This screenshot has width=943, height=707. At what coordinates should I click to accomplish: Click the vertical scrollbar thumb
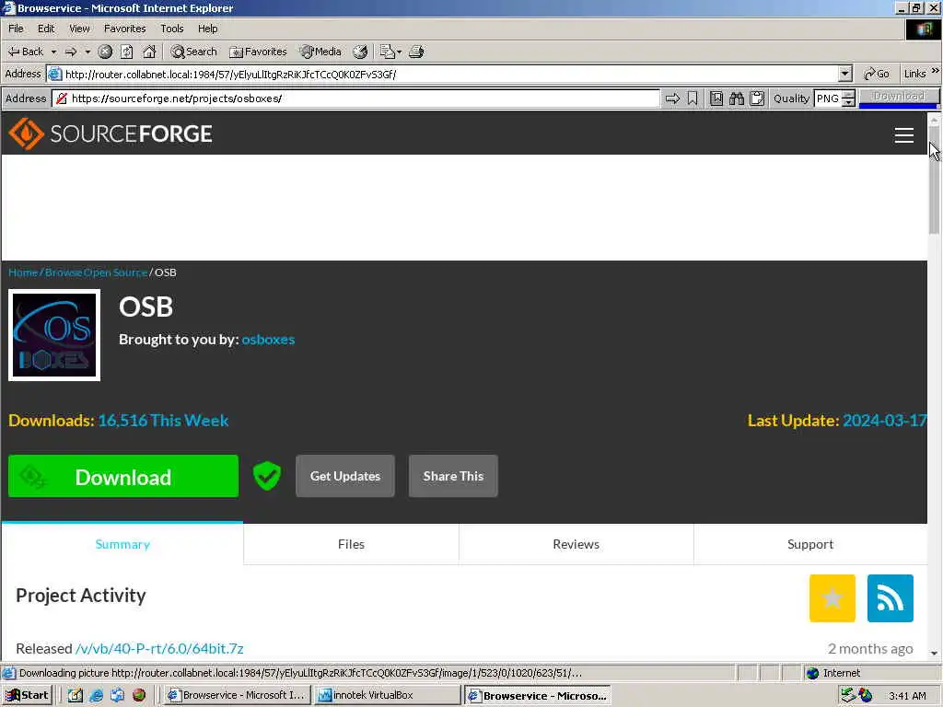click(934, 180)
